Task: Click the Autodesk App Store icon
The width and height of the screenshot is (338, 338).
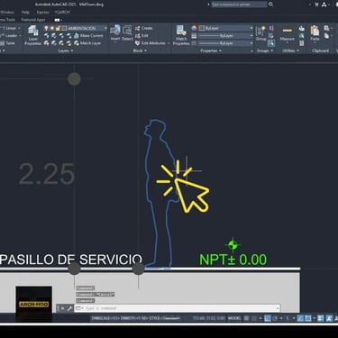Action: [x=324, y=5]
